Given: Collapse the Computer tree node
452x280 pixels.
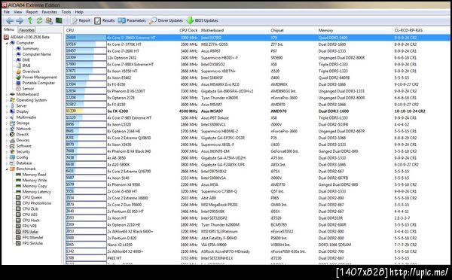Looking at the screenshot, I should point(7,43).
